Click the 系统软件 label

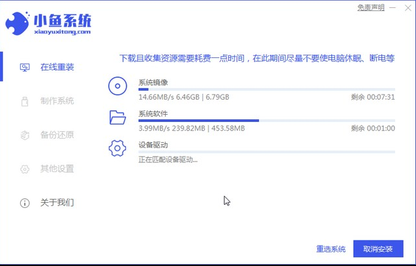coord(153,114)
